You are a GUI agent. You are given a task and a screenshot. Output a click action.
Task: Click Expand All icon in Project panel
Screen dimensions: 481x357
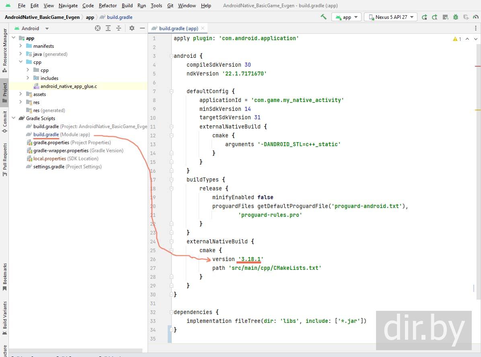pyautogui.click(x=108, y=28)
